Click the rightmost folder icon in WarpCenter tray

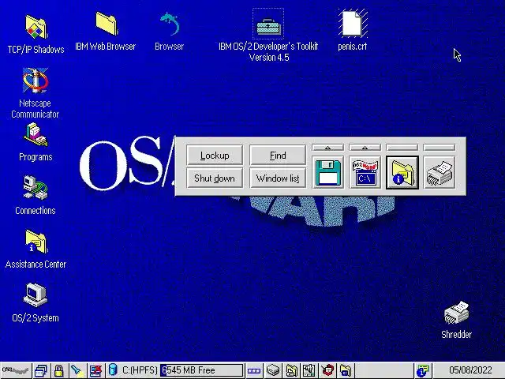(346, 370)
